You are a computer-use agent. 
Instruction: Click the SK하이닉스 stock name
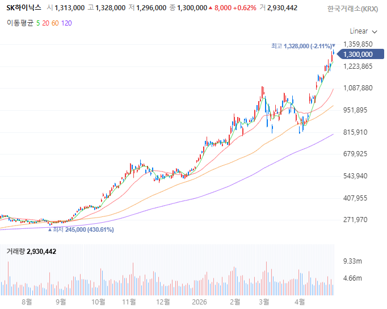point(24,8)
